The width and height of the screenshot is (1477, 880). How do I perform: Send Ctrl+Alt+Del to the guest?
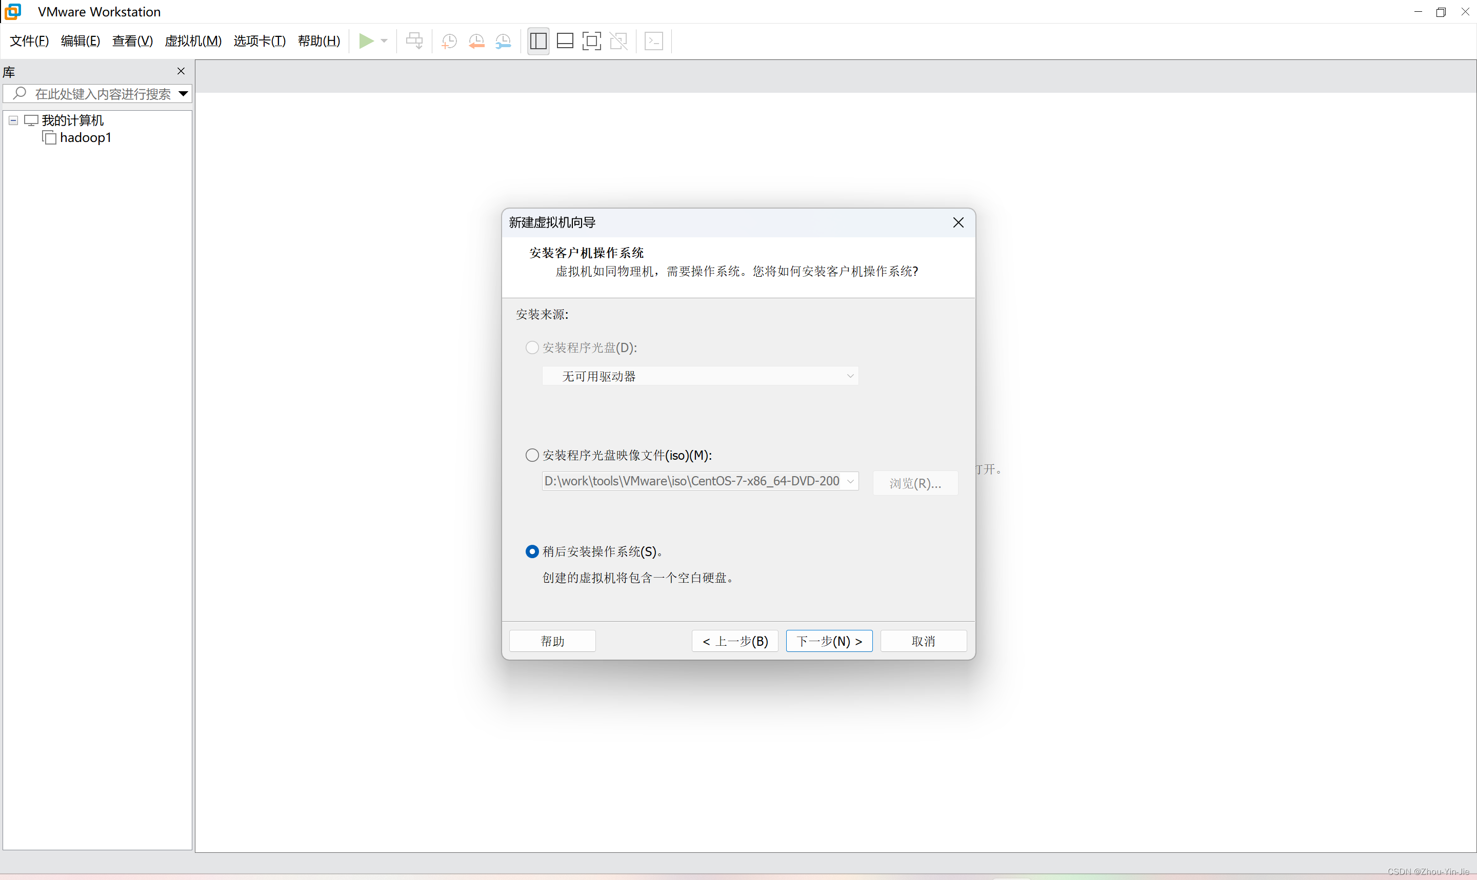[x=414, y=41]
